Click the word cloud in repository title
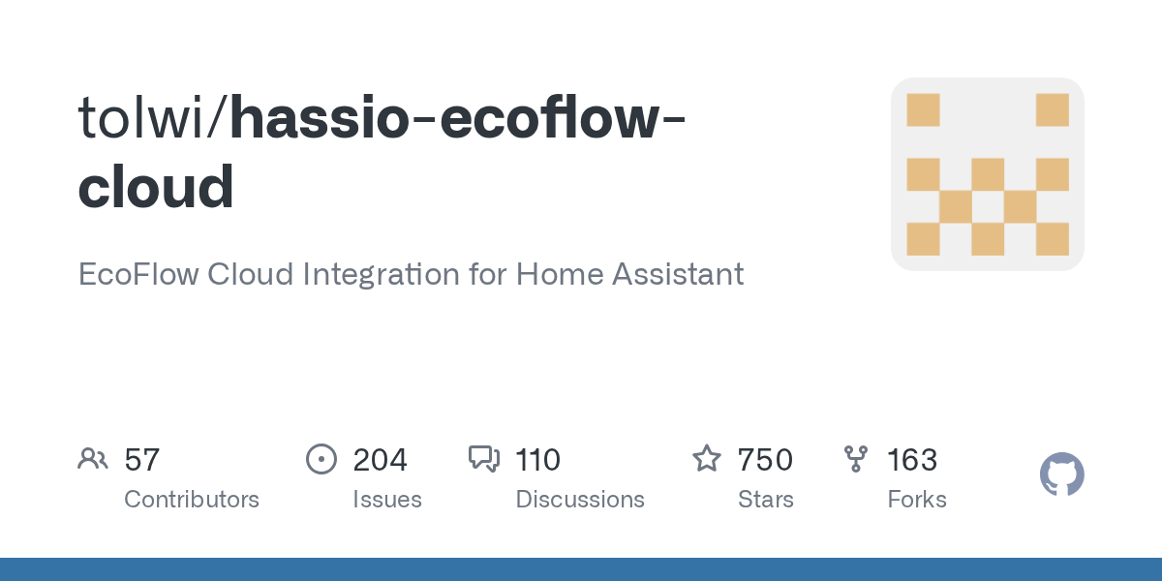This screenshot has width=1162, height=581. click(156, 187)
